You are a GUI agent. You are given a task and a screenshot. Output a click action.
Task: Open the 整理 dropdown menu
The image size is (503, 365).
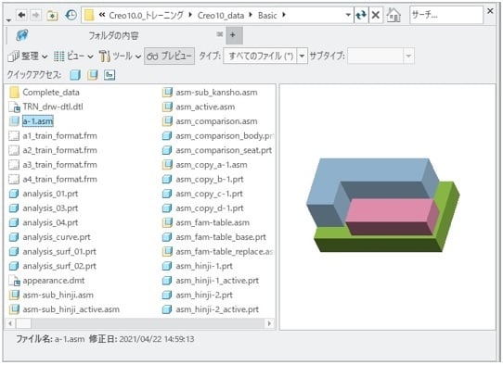28,57
